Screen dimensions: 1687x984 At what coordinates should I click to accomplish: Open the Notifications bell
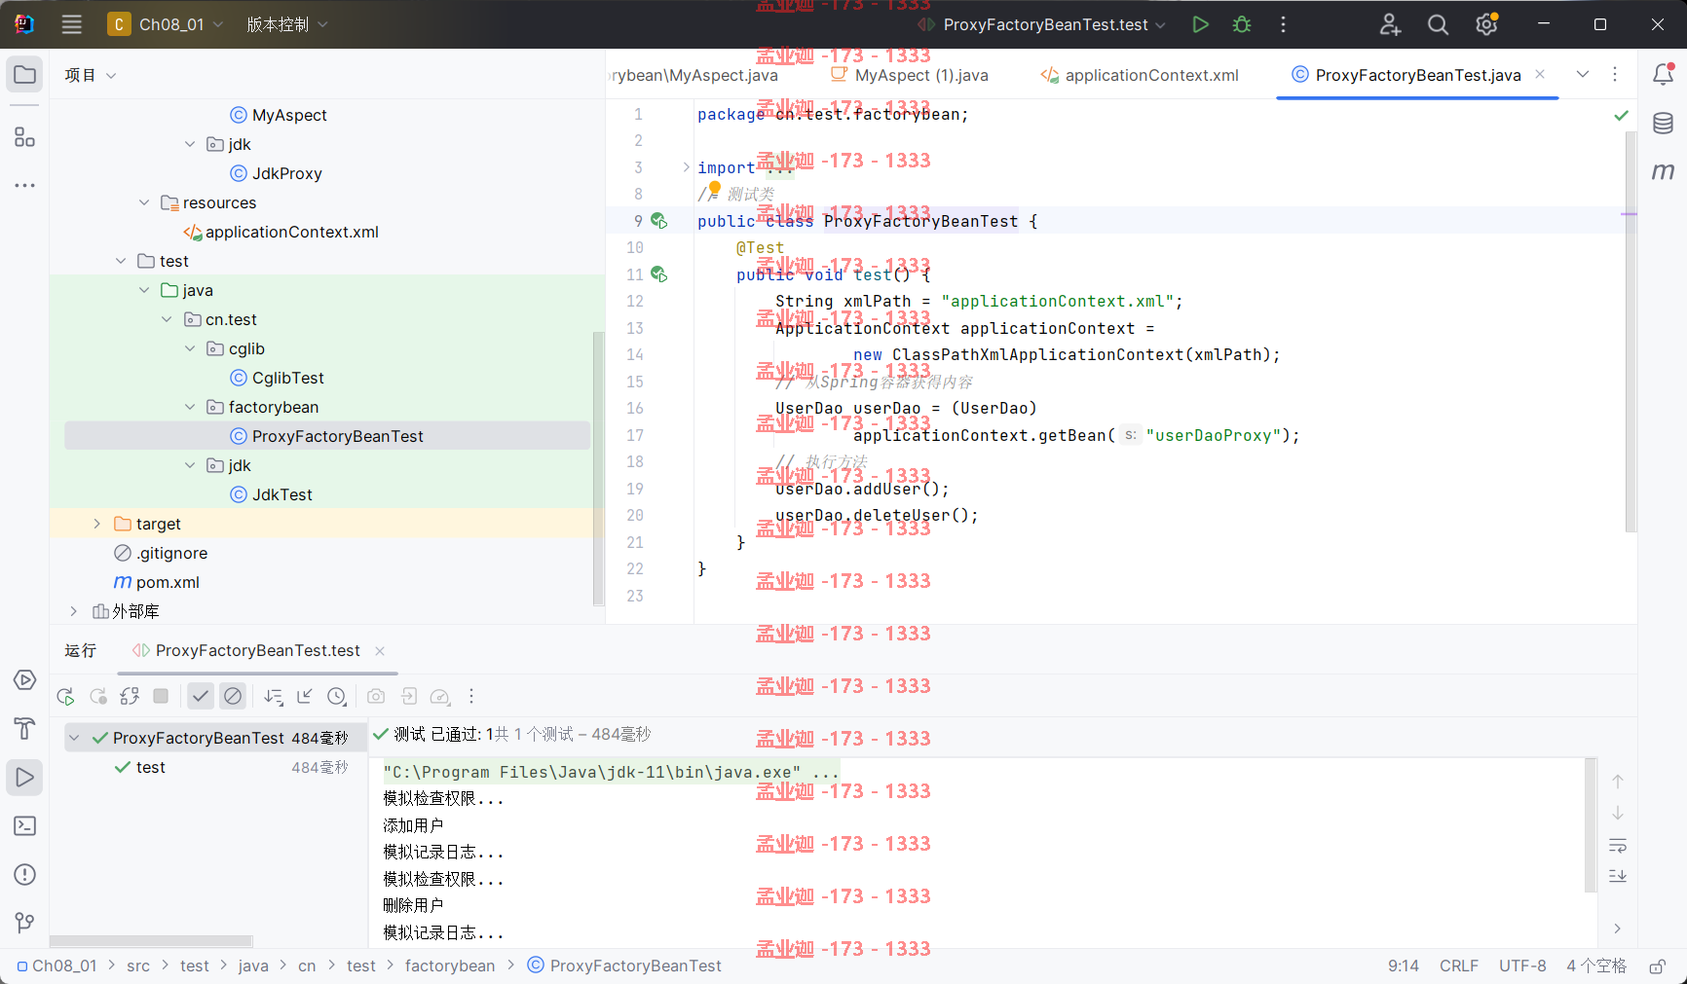(1663, 74)
